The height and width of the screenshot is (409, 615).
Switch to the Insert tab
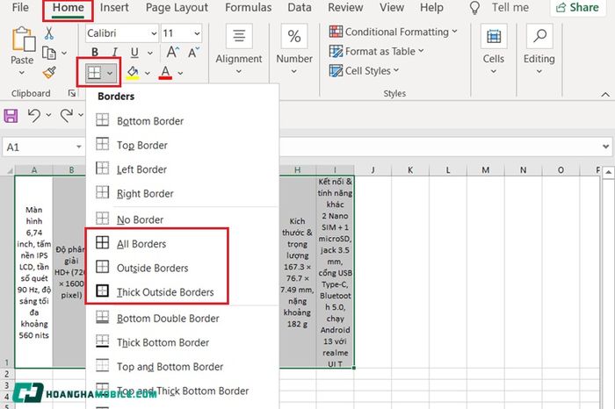[114, 7]
